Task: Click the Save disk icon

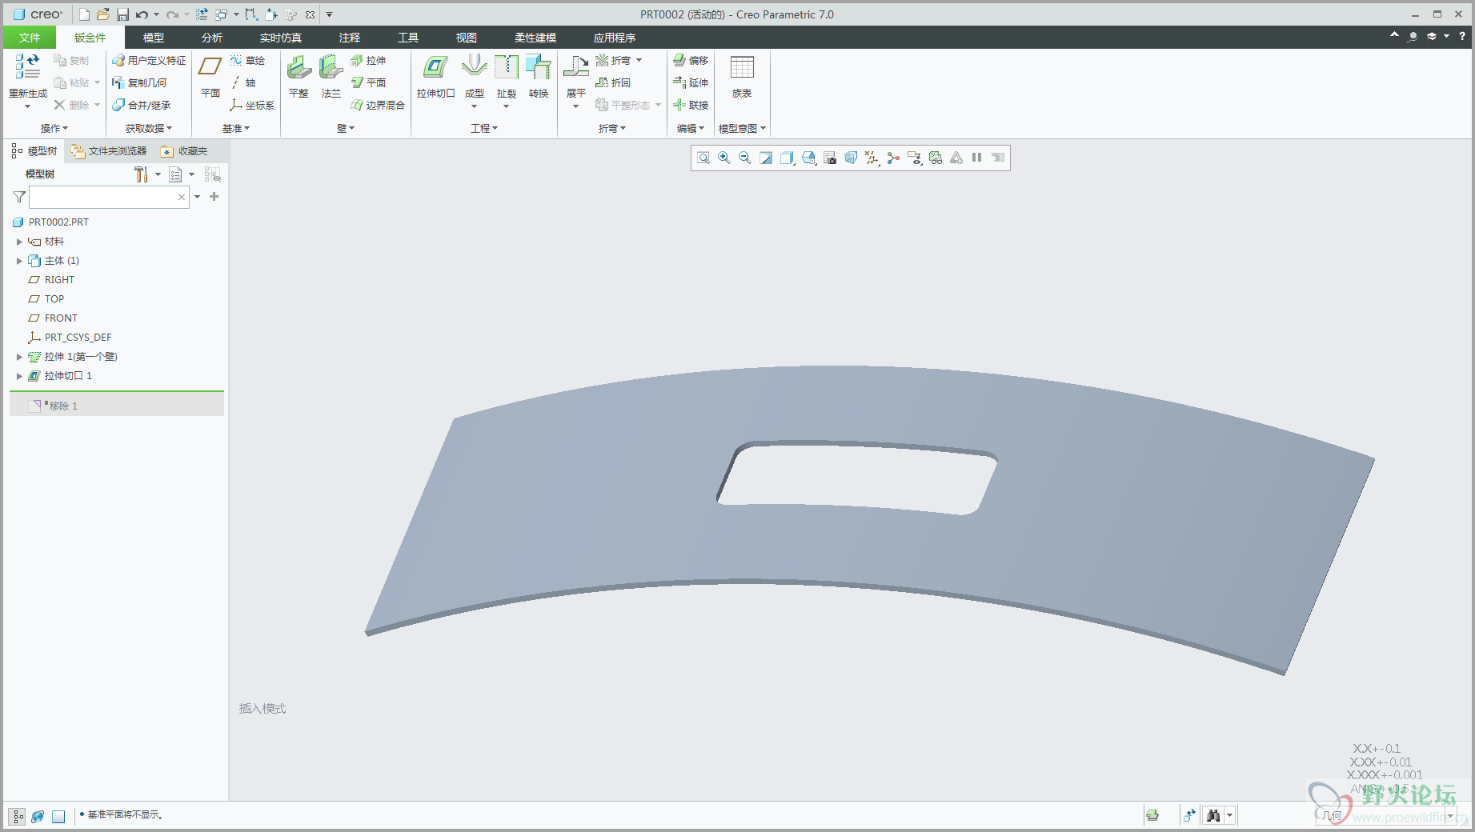Action: 122,14
